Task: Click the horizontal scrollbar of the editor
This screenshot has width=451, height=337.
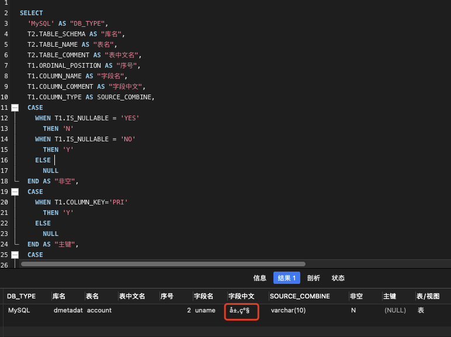Action: pos(163,264)
